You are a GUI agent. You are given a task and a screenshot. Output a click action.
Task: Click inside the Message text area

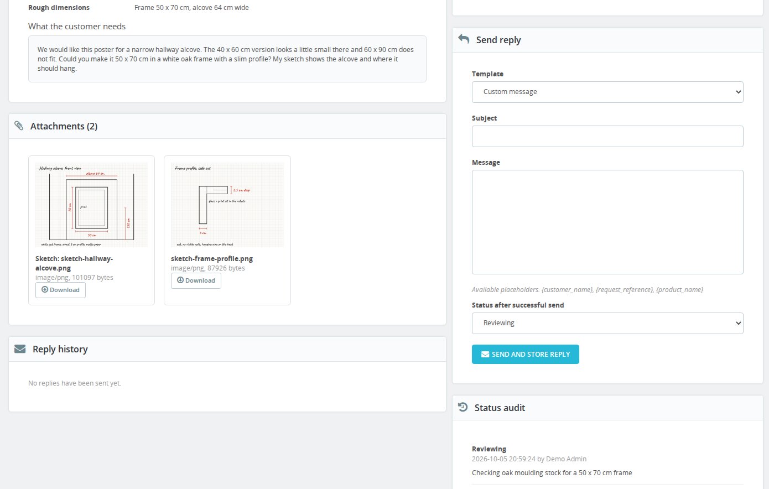pyautogui.click(x=607, y=222)
